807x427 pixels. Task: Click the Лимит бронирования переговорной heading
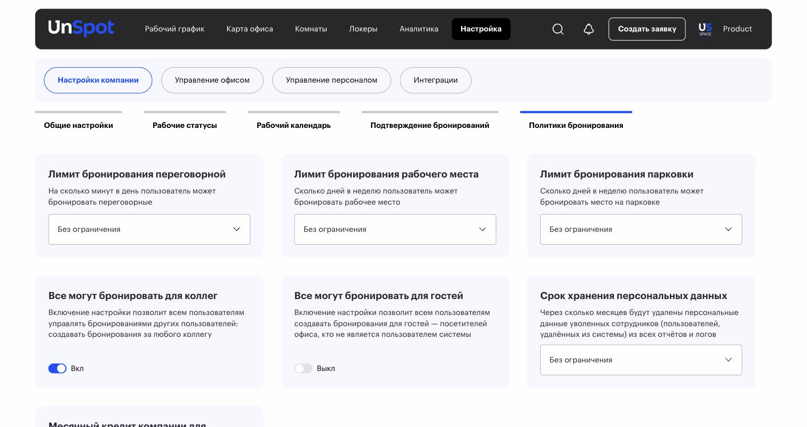pos(137,174)
